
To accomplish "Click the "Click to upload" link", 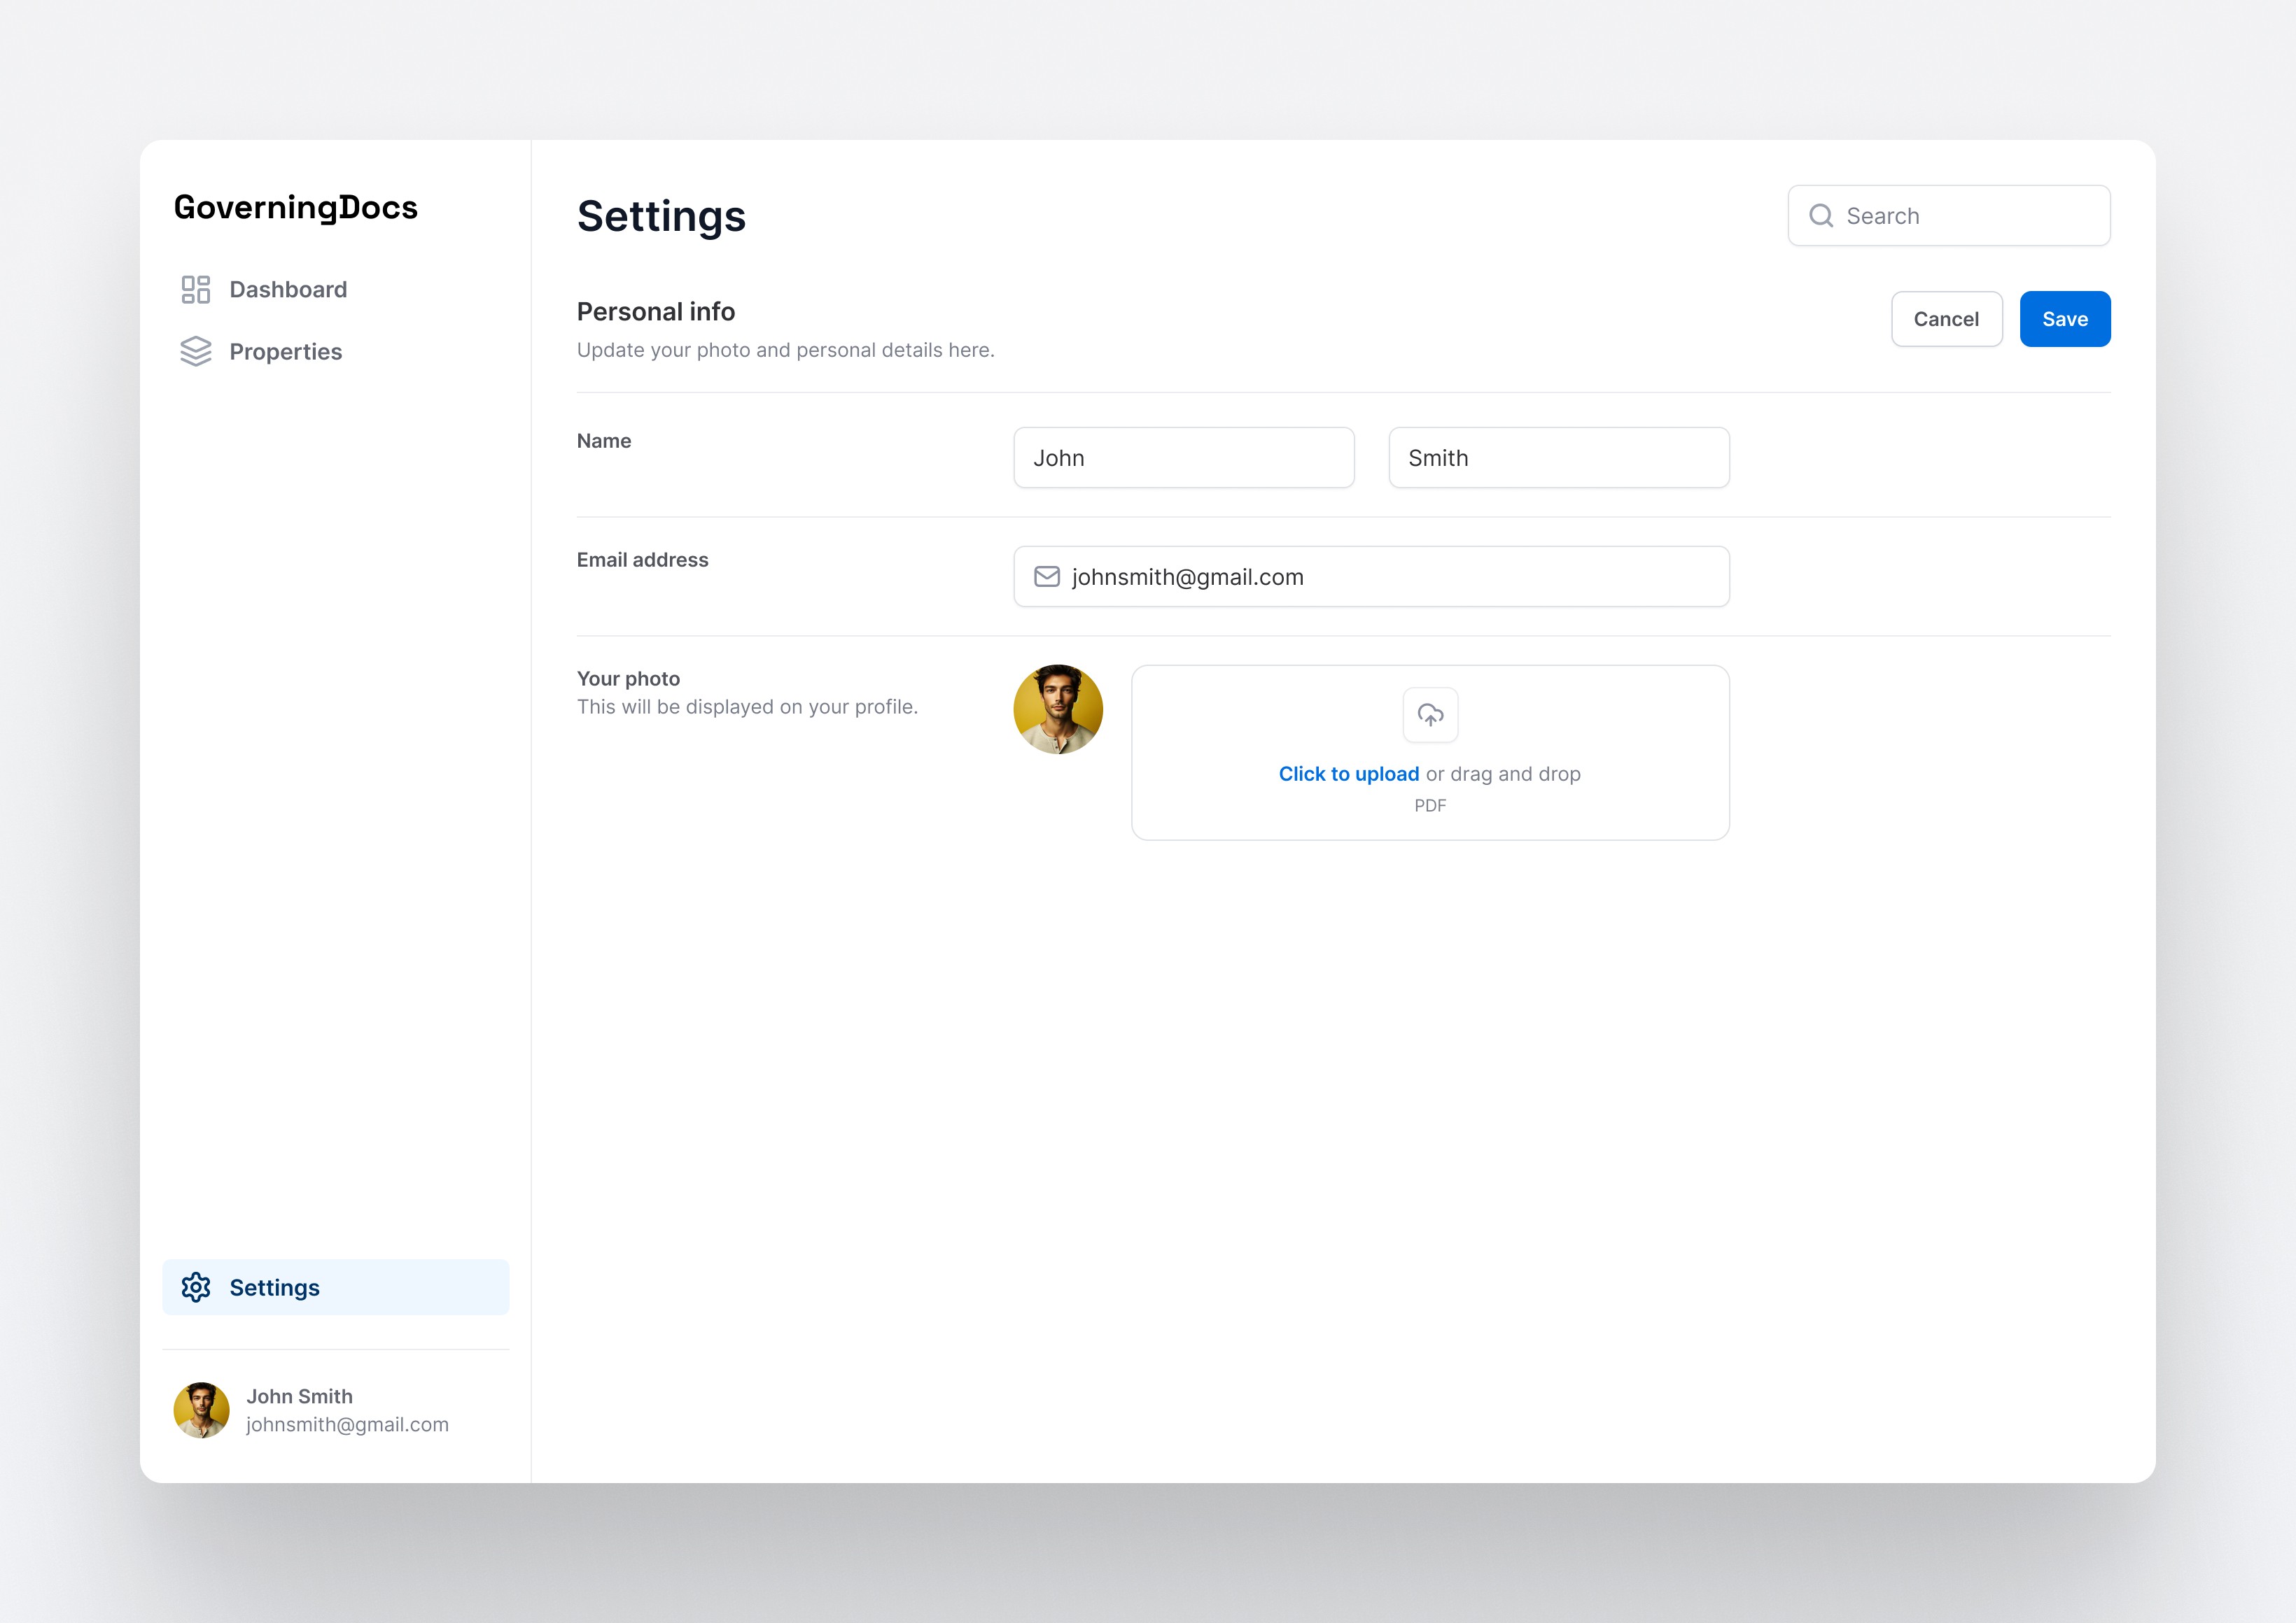I will pyautogui.click(x=1348, y=774).
